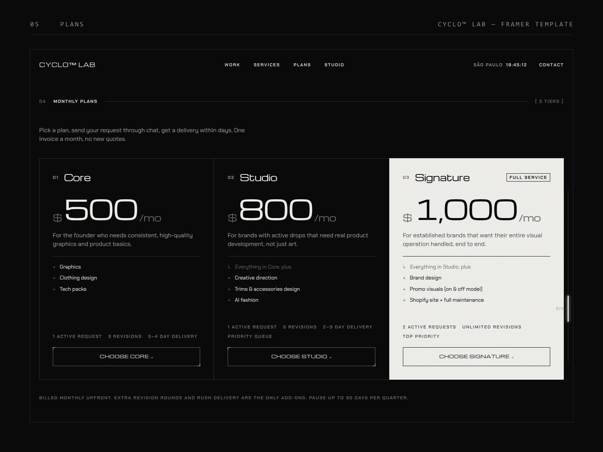Click the UNLIMITED REVISIONS label
The image size is (603, 452).
[x=491, y=327]
